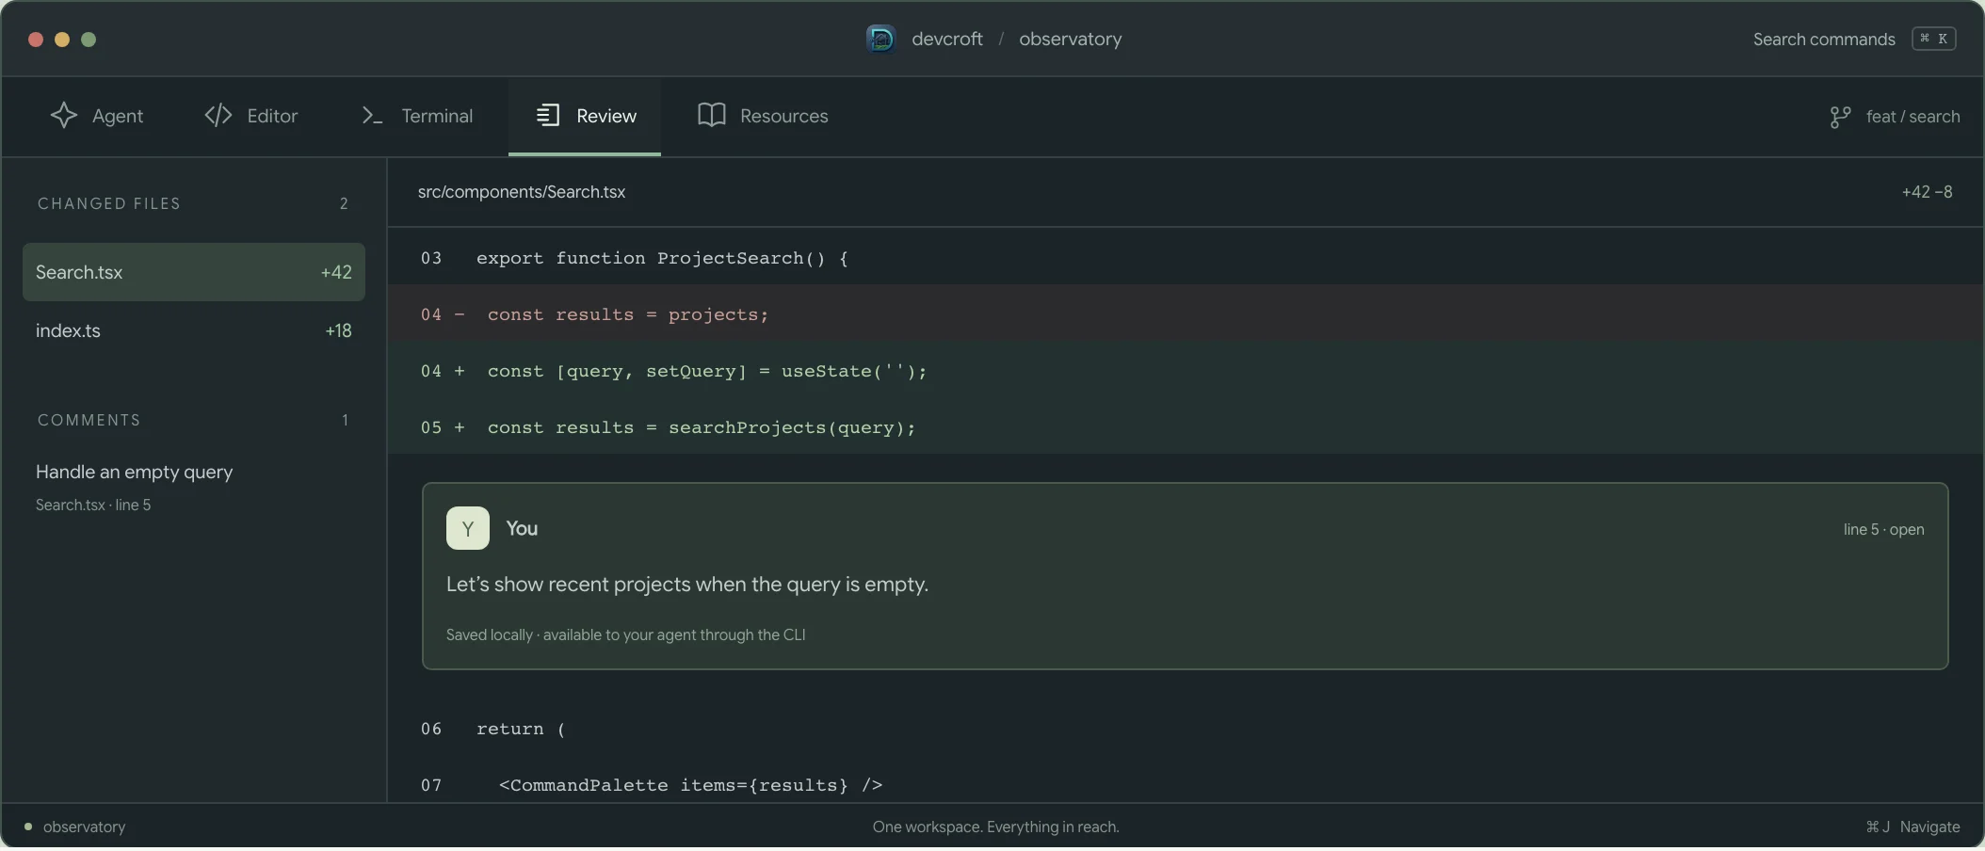Open the 'Handle an empty query' comment
The image size is (1985, 851).
[x=135, y=472]
